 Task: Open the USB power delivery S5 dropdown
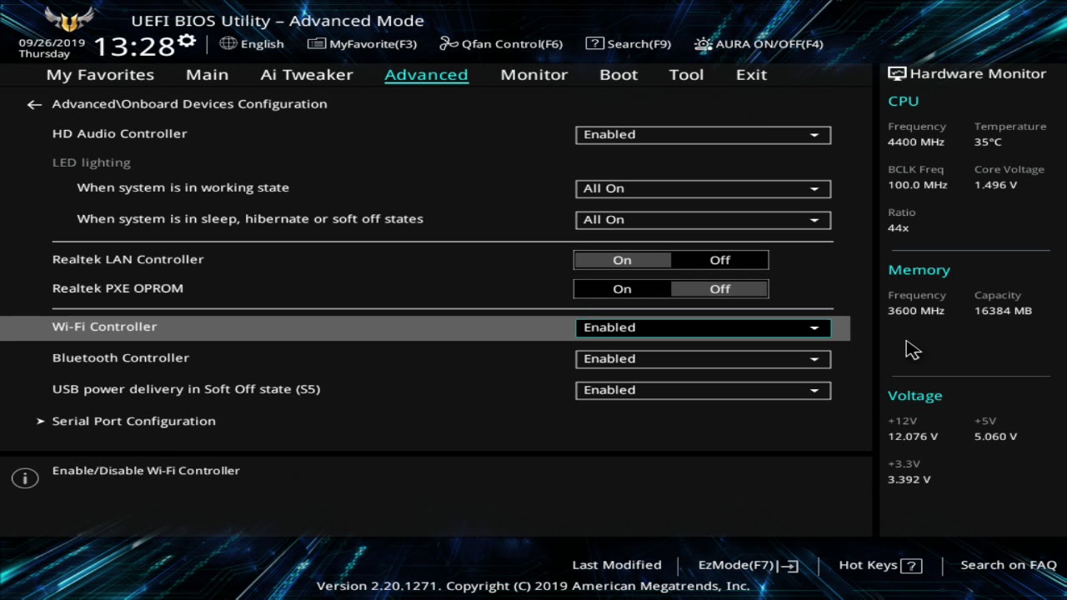(x=703, y=390)
